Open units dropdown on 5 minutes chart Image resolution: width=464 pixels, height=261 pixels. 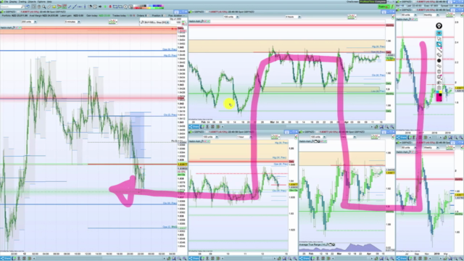pos(29,22)
